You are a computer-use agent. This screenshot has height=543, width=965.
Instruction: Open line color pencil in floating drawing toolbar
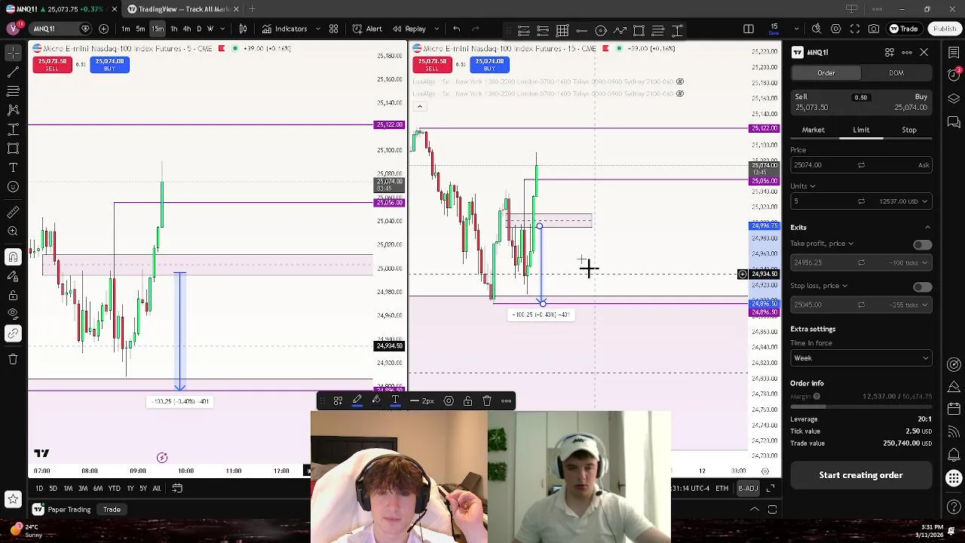pos(357,400)
